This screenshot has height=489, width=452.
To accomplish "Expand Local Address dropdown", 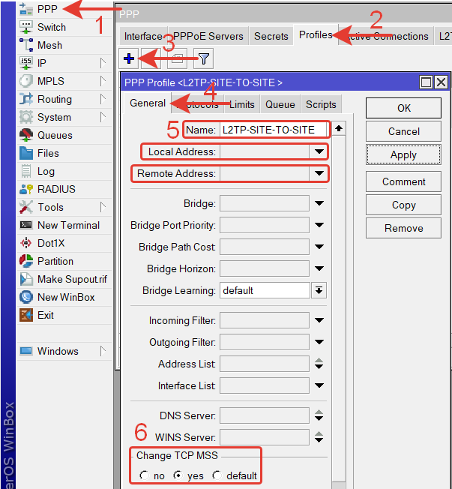I will (319, 151).
